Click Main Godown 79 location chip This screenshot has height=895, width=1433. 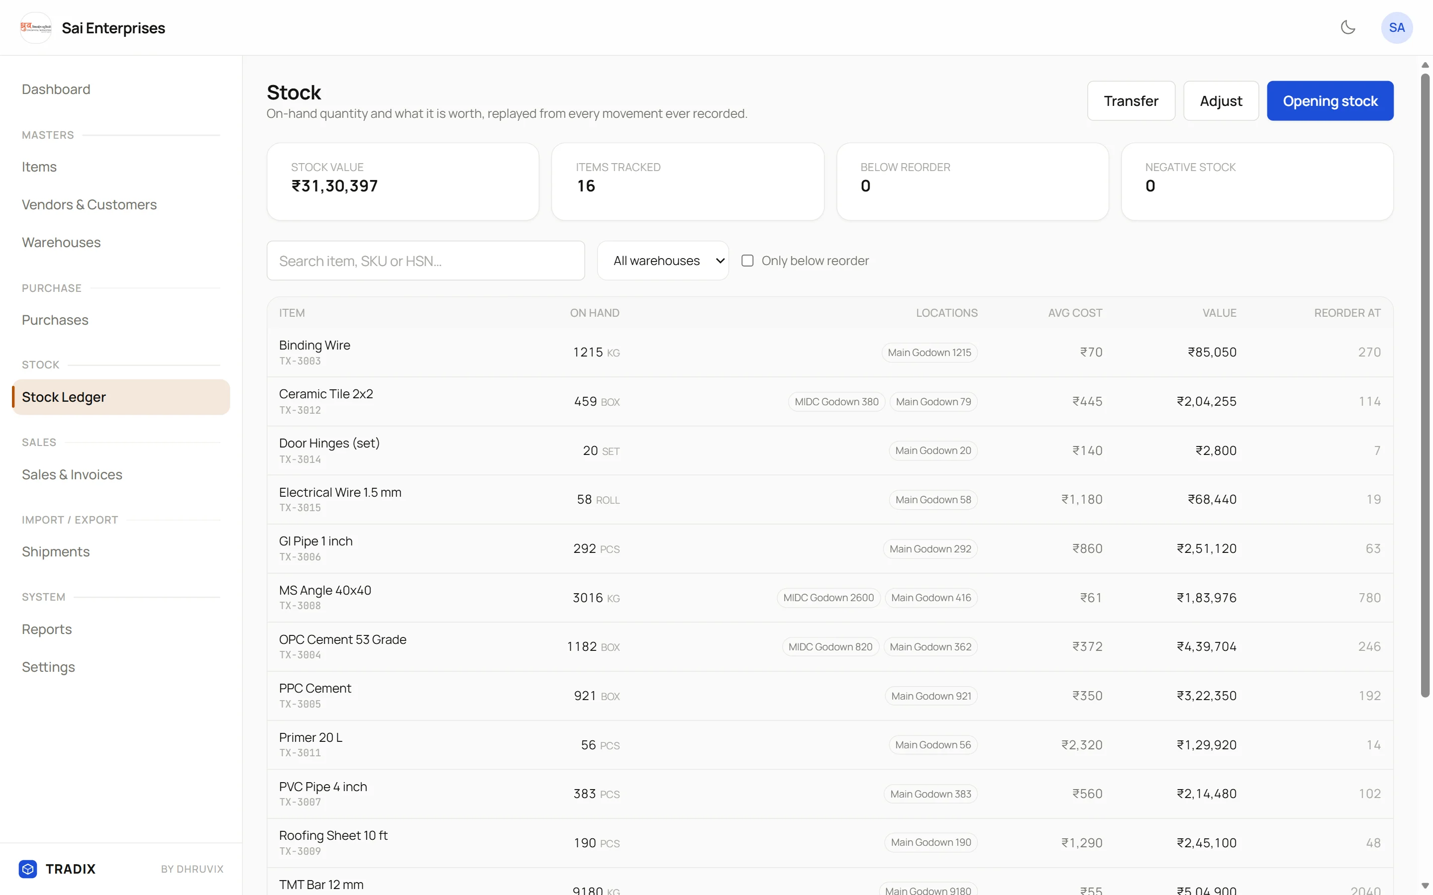pyautogui.click(x=933, y=401)
